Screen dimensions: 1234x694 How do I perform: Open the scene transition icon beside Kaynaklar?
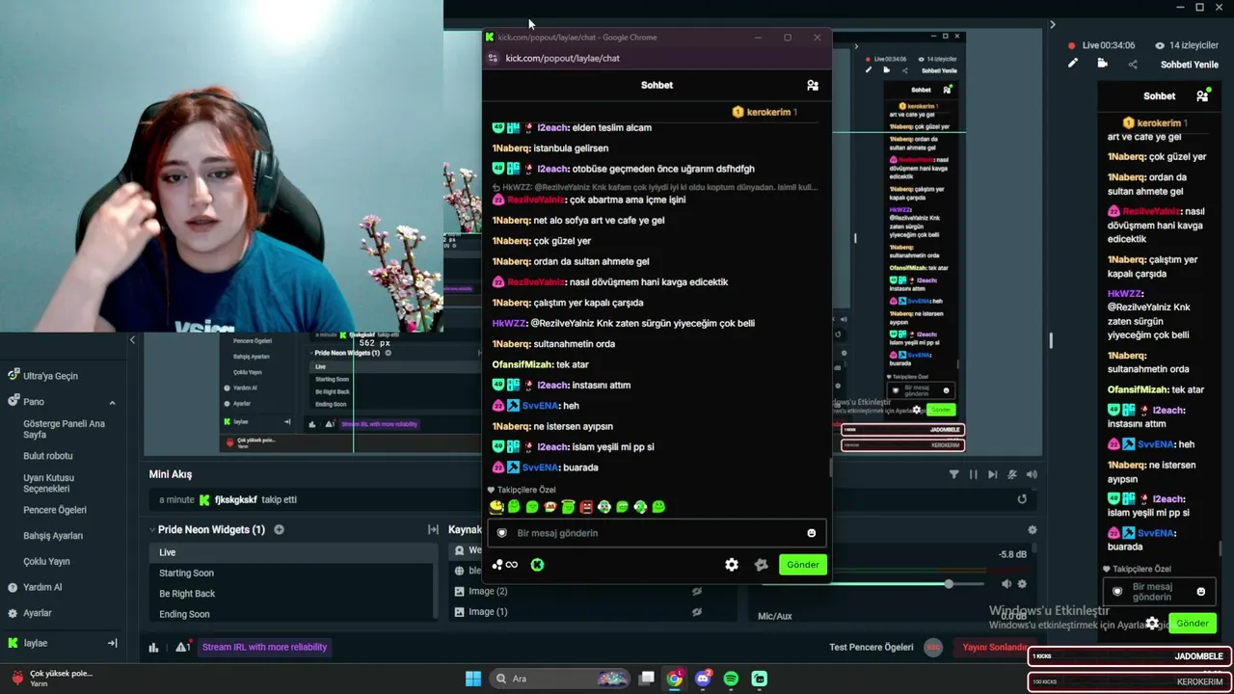pyautogui.click(x=433, y=529)
